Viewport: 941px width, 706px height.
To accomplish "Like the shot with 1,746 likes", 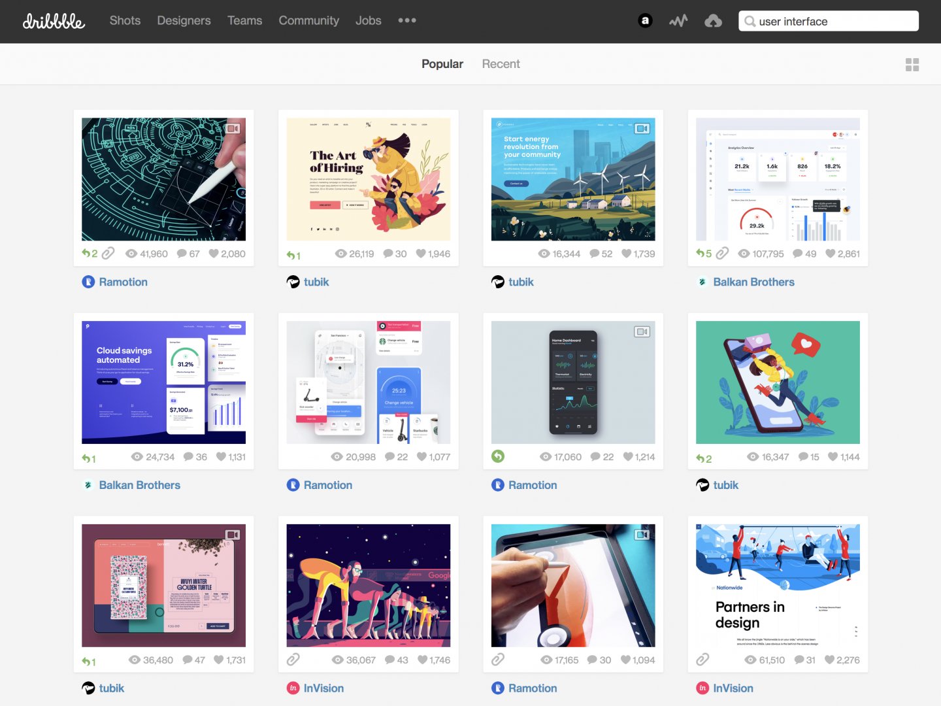I will tap(434, 660).
